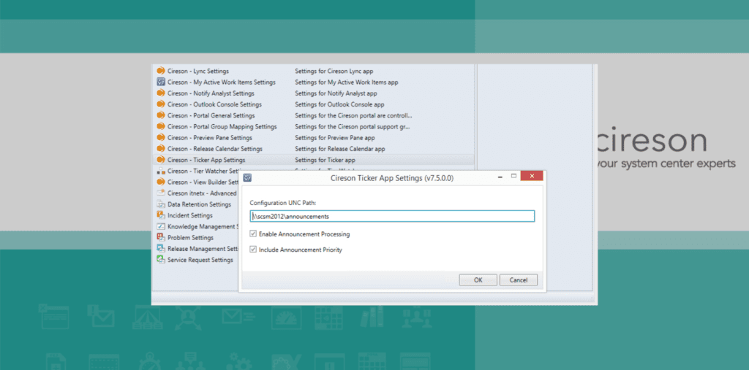
Task: Click the View Builder settings icon
Action: (x=160, y=182)
